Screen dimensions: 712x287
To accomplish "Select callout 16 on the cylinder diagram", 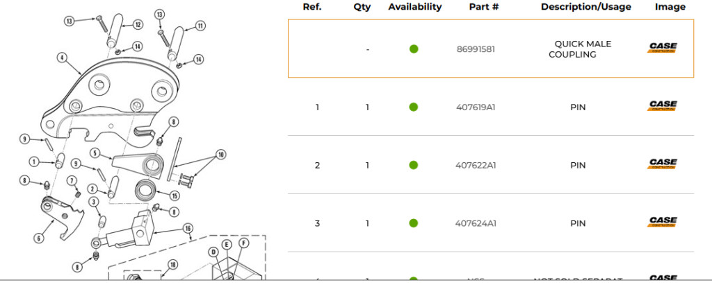I will pos(188,227).
